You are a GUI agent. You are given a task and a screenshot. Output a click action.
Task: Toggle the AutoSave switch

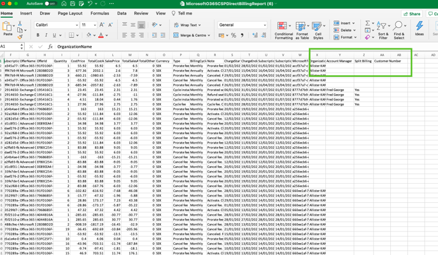(x=51, y=4)
